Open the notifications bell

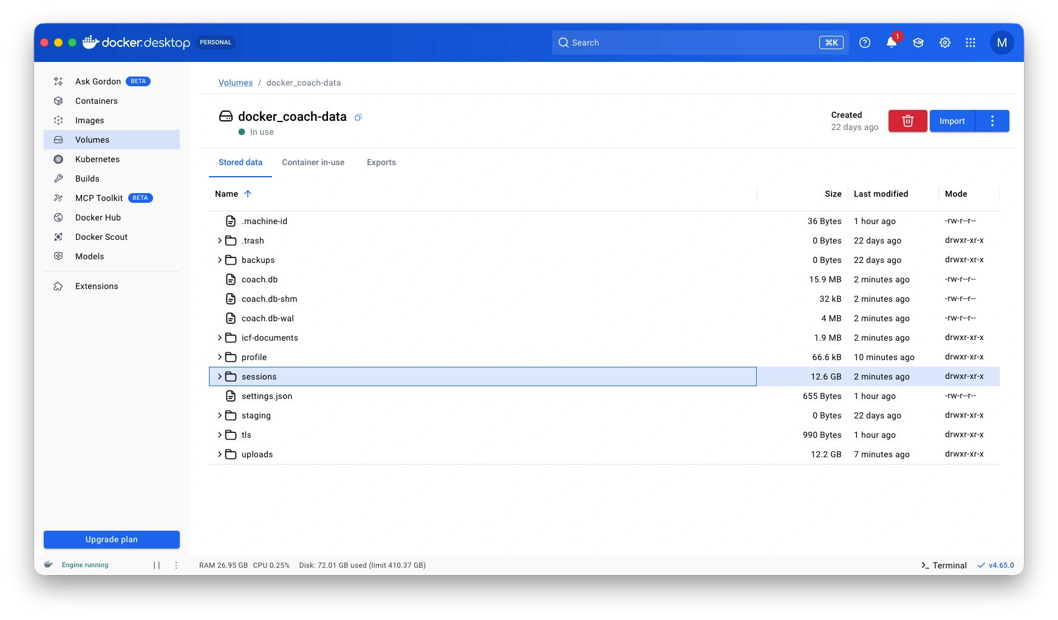(891, 43)
